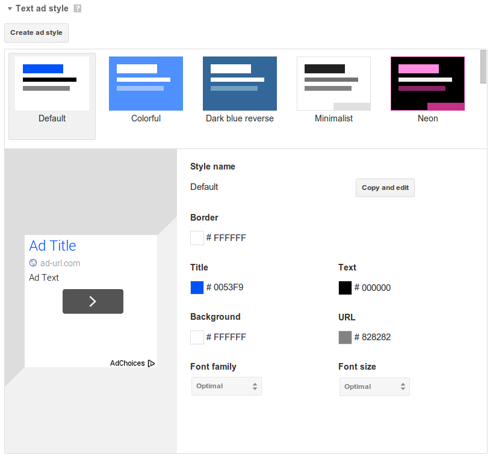Open the Font family dropdown

coord(226,386)
